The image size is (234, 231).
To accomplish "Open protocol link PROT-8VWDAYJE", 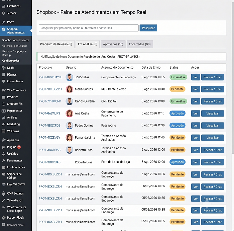I will 50,77.
